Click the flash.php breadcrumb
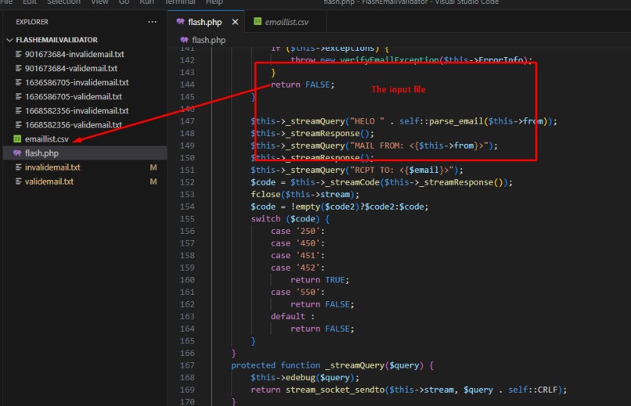 208,40
